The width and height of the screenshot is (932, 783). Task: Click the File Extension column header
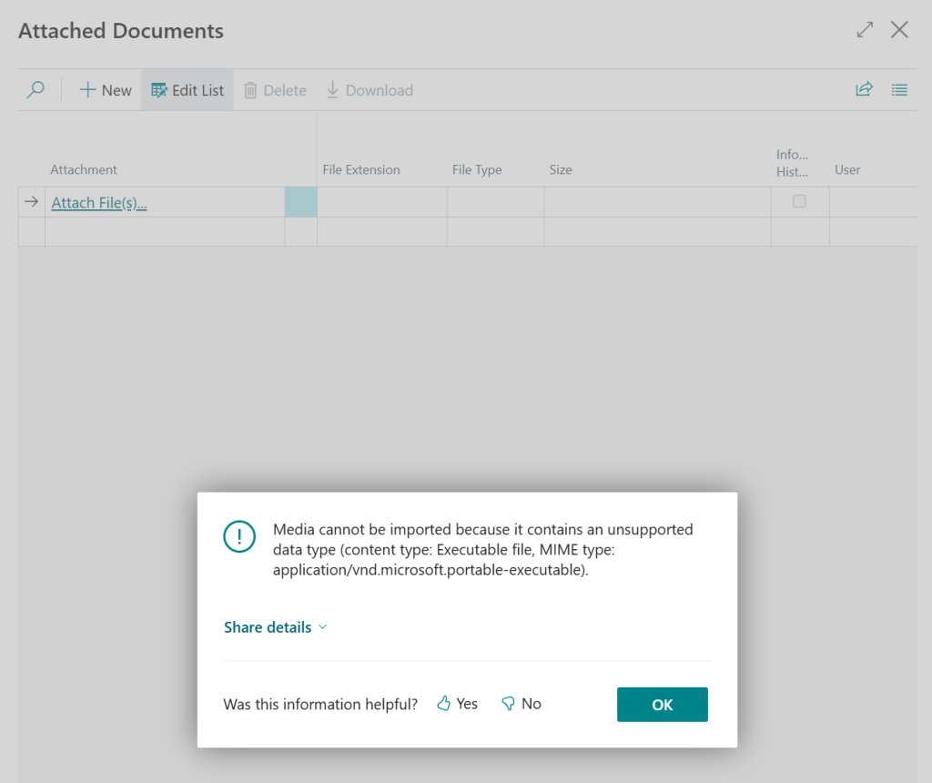click(x=361, y=169)
